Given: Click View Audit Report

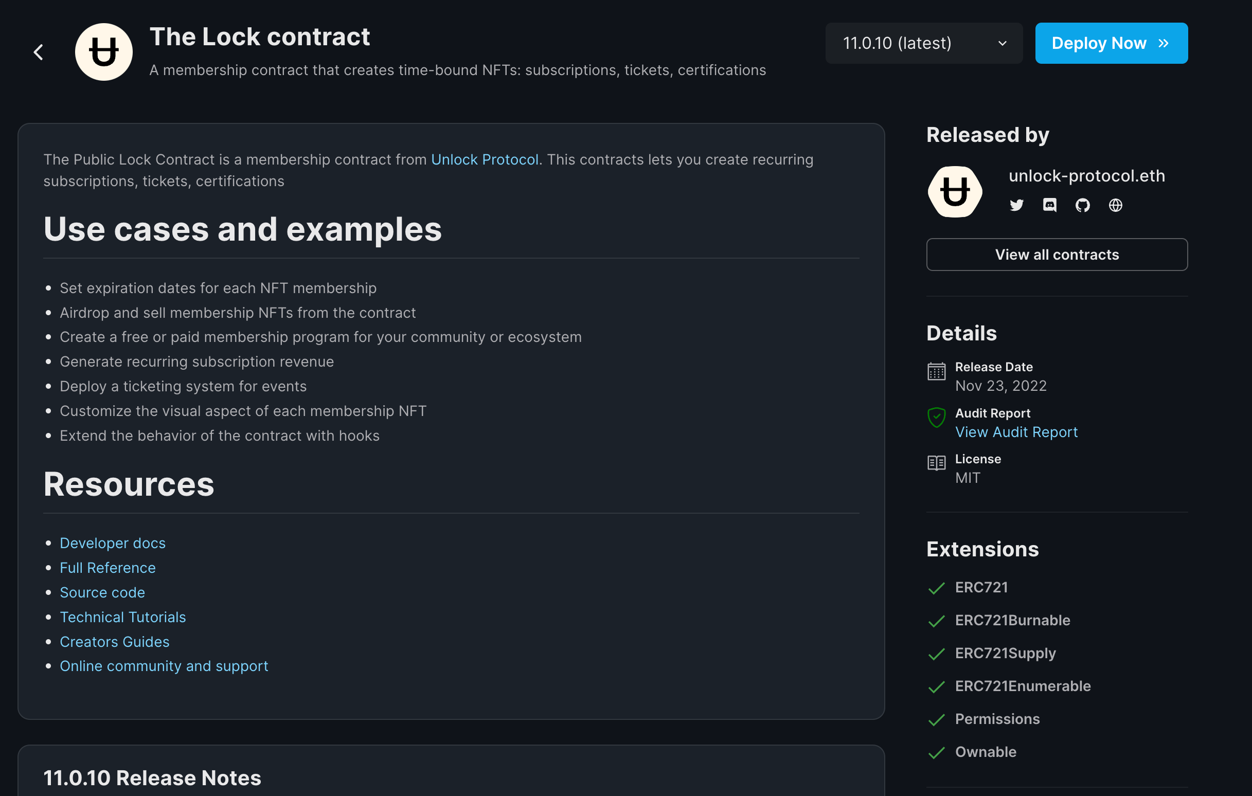Looking at the screenshot, I should [x=1016, y=432].
